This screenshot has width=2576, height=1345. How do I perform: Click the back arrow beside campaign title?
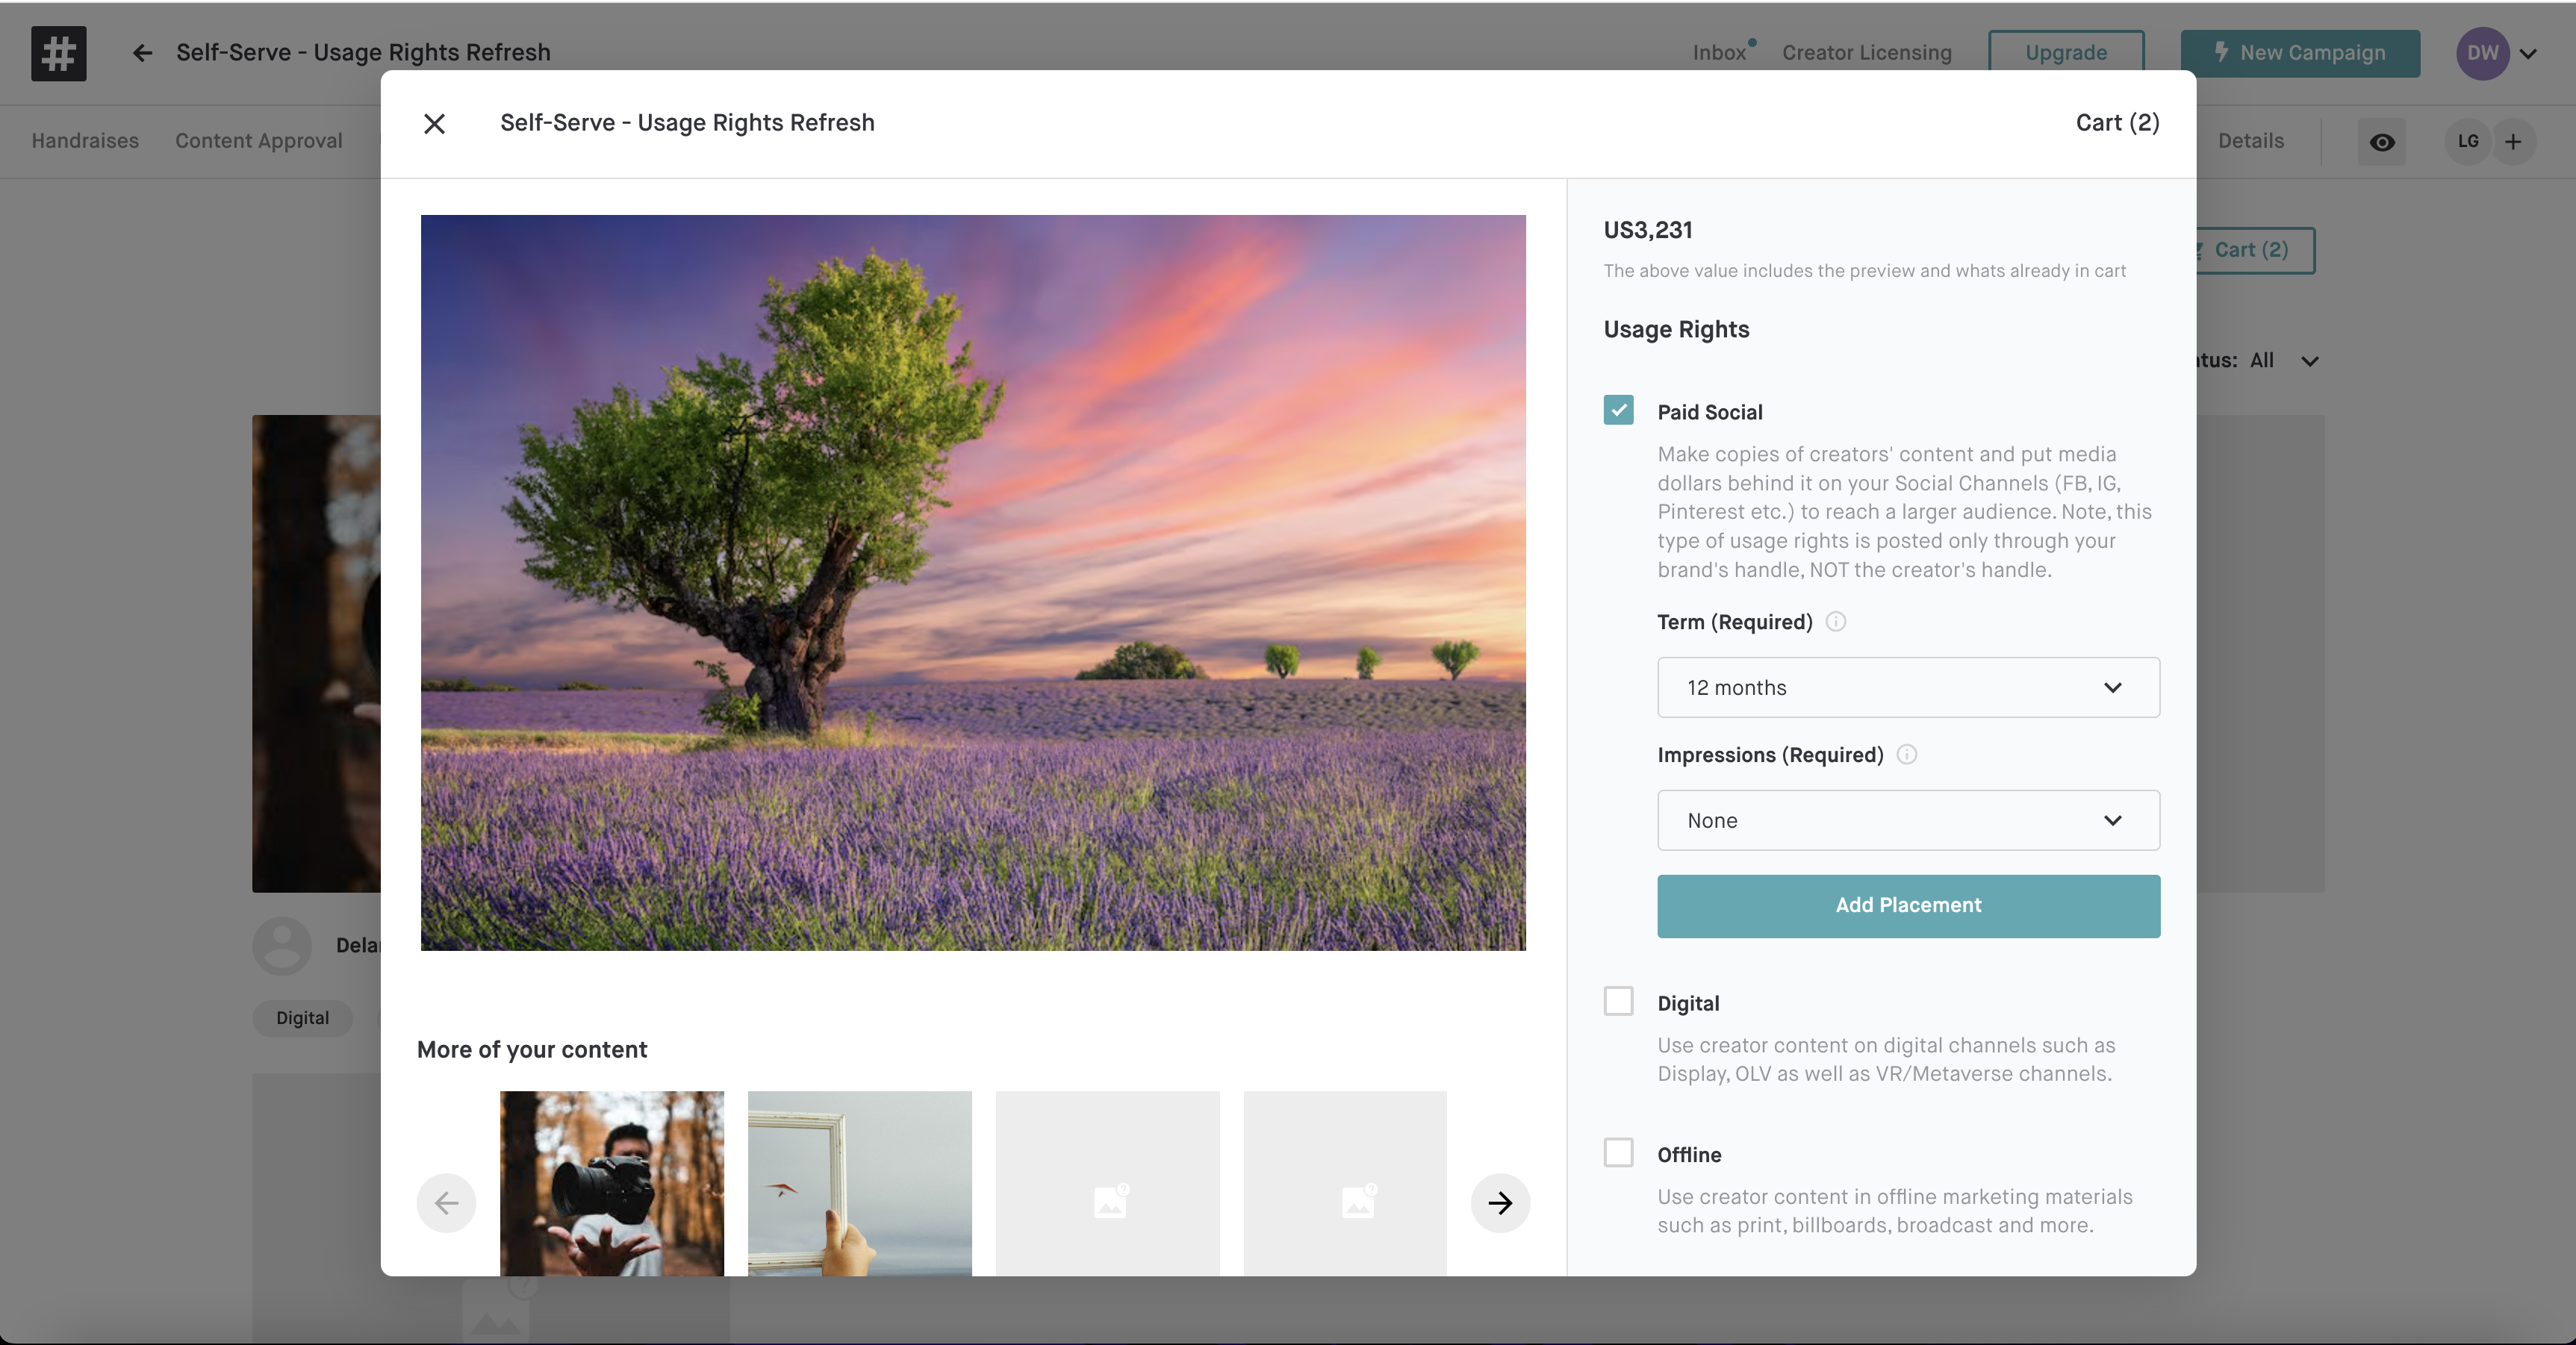pyautogui.click(x=142, y=53)
